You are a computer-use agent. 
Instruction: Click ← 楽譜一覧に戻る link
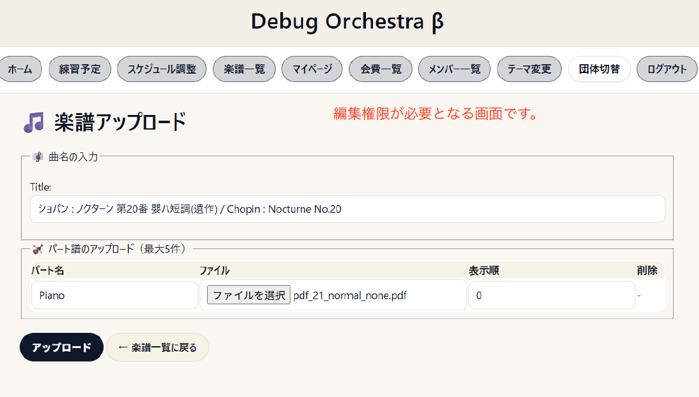pyautogui.click(x=158, y=347)
